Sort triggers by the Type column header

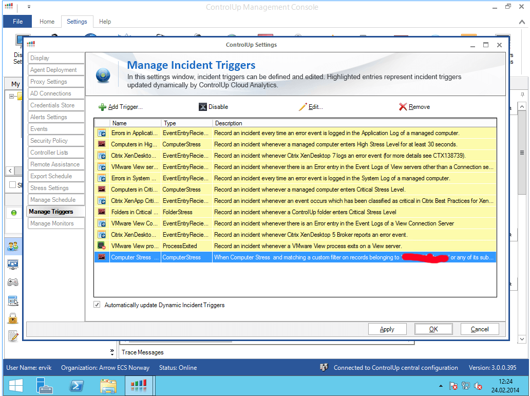(x=187, y=123)
